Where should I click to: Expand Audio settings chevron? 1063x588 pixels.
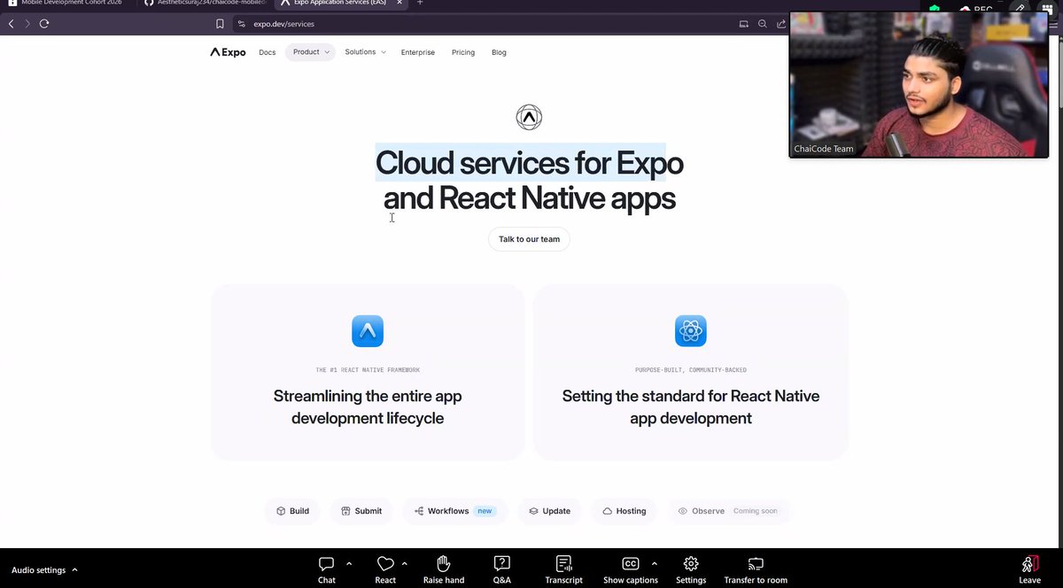coord(74,570)
